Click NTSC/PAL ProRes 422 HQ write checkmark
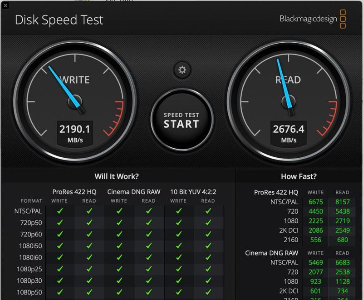This screenshot has height=300, width=363. (x=59, y=211)
